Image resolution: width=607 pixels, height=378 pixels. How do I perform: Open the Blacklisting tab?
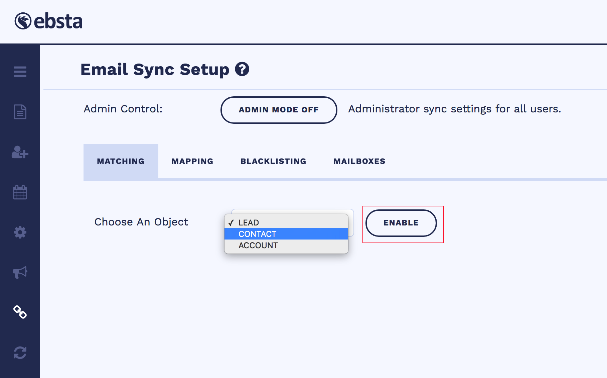273,161
